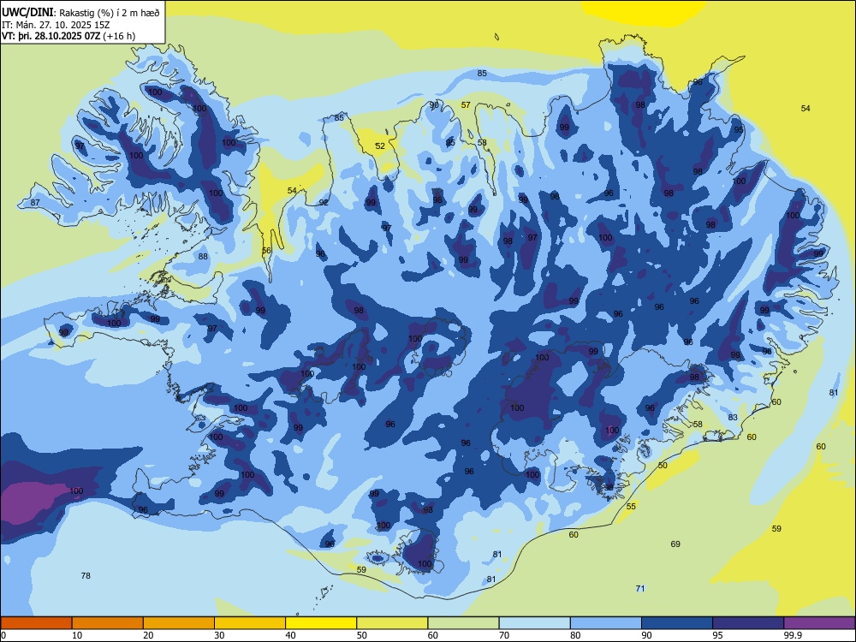Click the "40" legend scale label
This screenshot has width=856, height=642.
point(290,635)
